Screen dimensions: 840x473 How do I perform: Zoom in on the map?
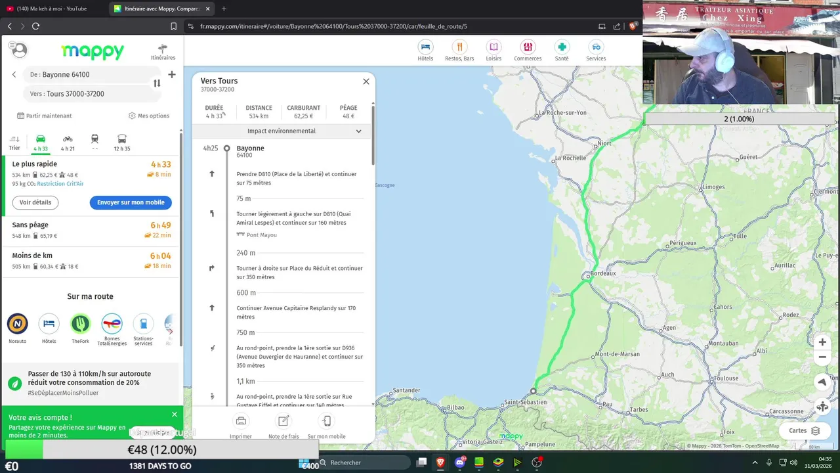pos(822,342)
